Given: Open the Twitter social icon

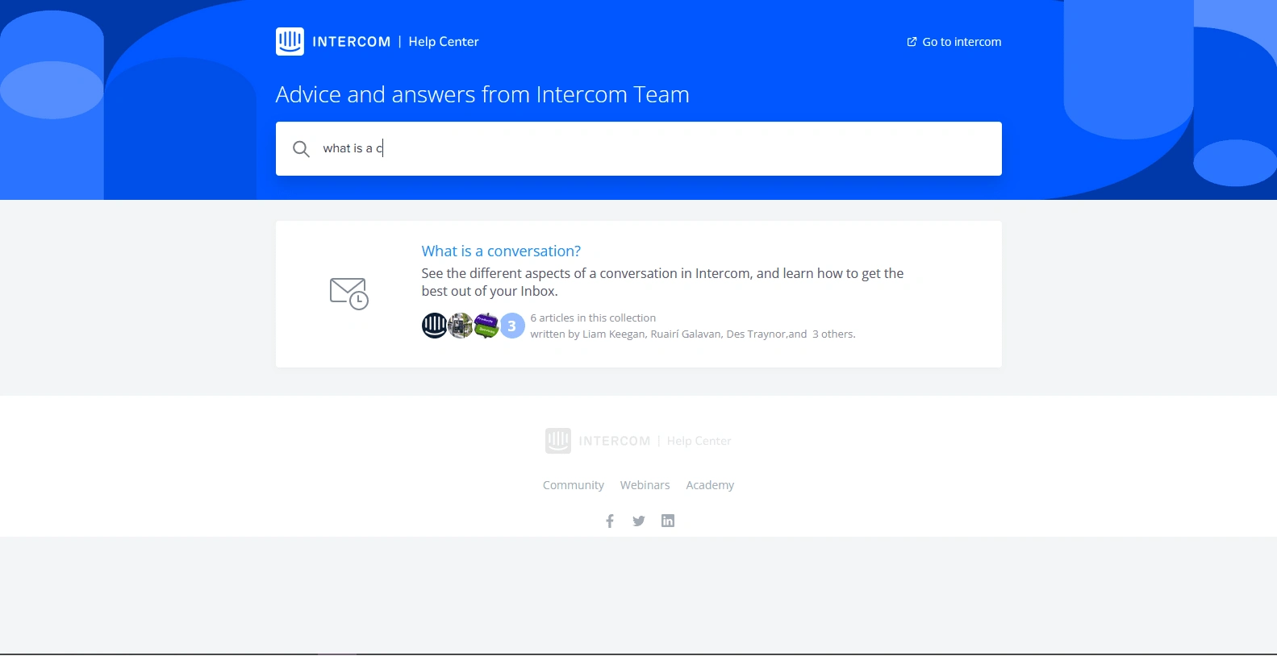Looking at the screenshot, I should click(x=639, y=521).
